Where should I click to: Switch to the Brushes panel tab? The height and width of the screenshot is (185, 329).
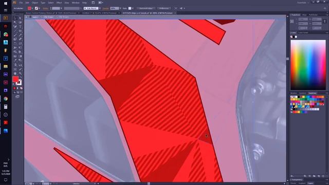click(x=294, y=93)
